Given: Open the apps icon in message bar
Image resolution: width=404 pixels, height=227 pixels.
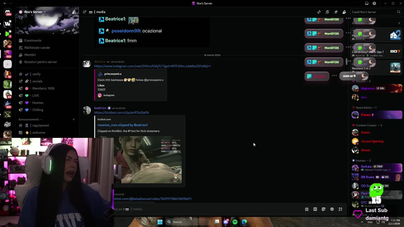Looking at the screenshot, I should click(340, 209).
